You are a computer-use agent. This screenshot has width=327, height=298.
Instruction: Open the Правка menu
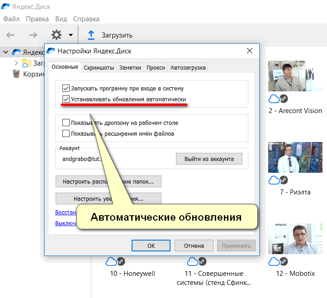pyautogui.click(x=38, y=19)
